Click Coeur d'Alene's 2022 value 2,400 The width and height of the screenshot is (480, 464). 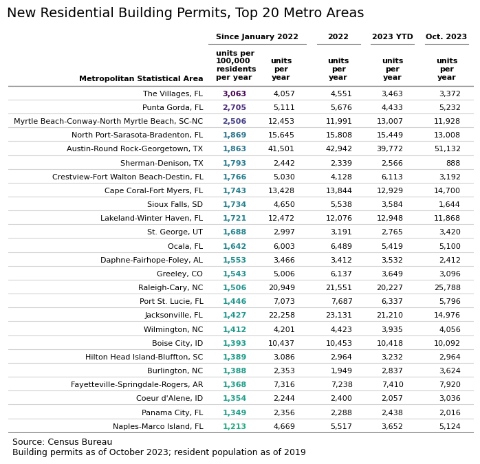tap(341, 399)
